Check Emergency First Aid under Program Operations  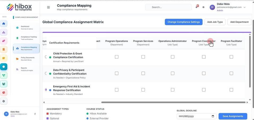pyautogui.click(x=117, y=90)
